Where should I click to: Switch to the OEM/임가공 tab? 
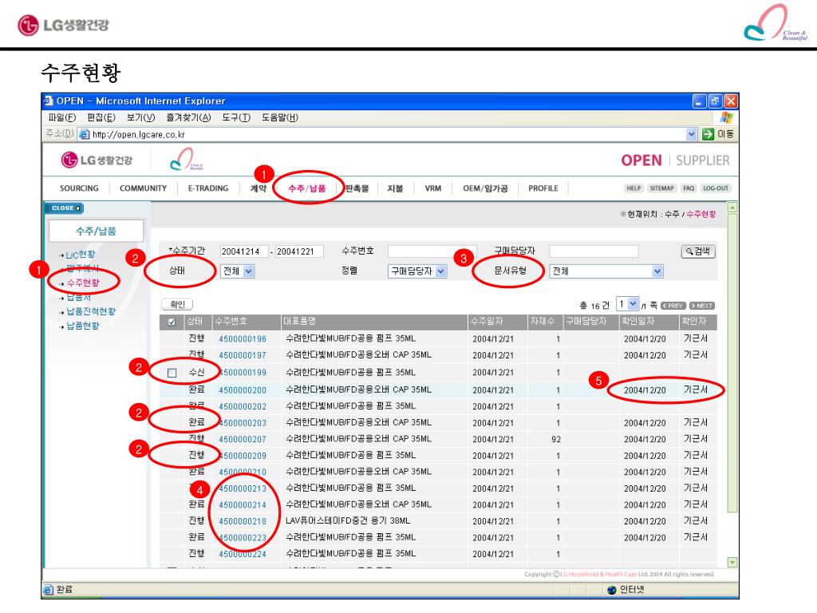[x=485, y=188]
